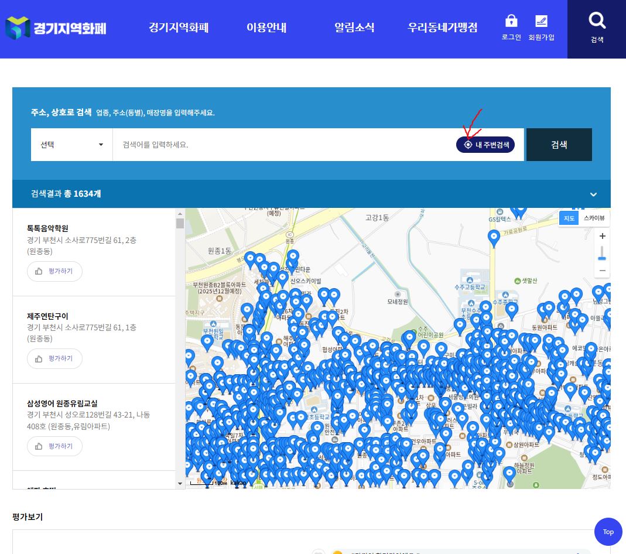This screenshot has height=554, width=626.
Task: Click the map pin beside 부천원일학교
Action: coord(207,343)
